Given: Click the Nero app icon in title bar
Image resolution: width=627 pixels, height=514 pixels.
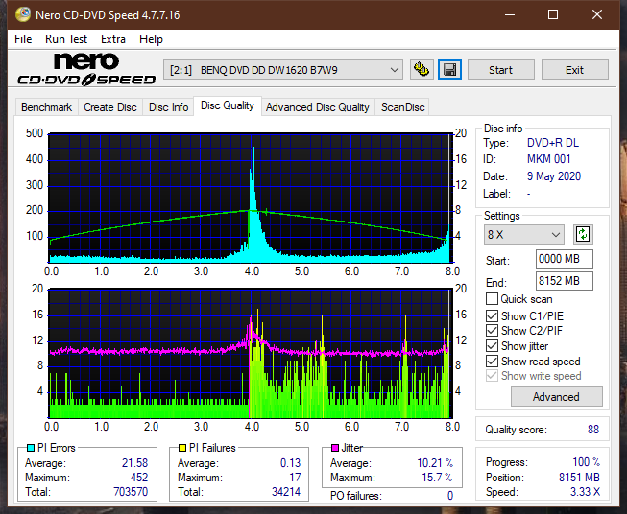Looking at the screenshot, I should pos(22,14).
